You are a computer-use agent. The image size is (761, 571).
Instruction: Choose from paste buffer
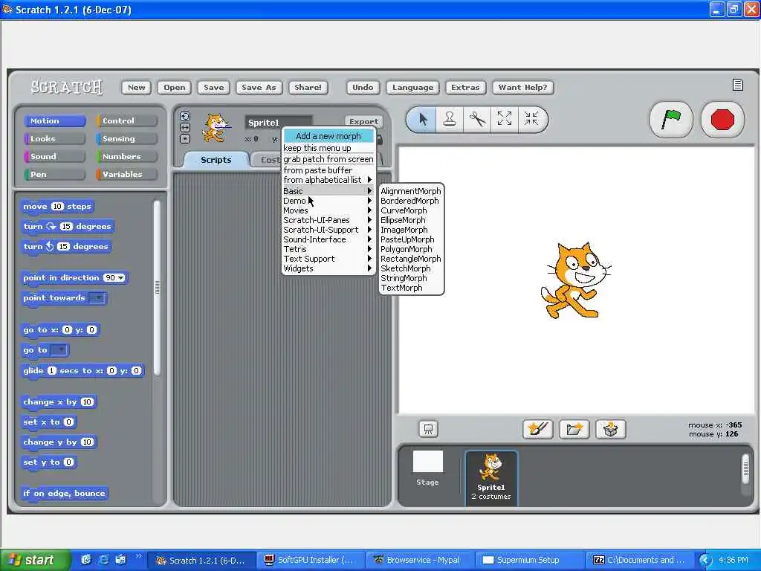pos(328,170)
